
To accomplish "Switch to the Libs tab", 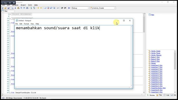I will pos(174,95).
